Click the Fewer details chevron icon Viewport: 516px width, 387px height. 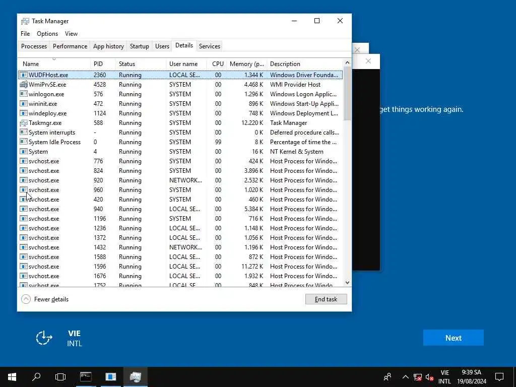coord(26,299)
